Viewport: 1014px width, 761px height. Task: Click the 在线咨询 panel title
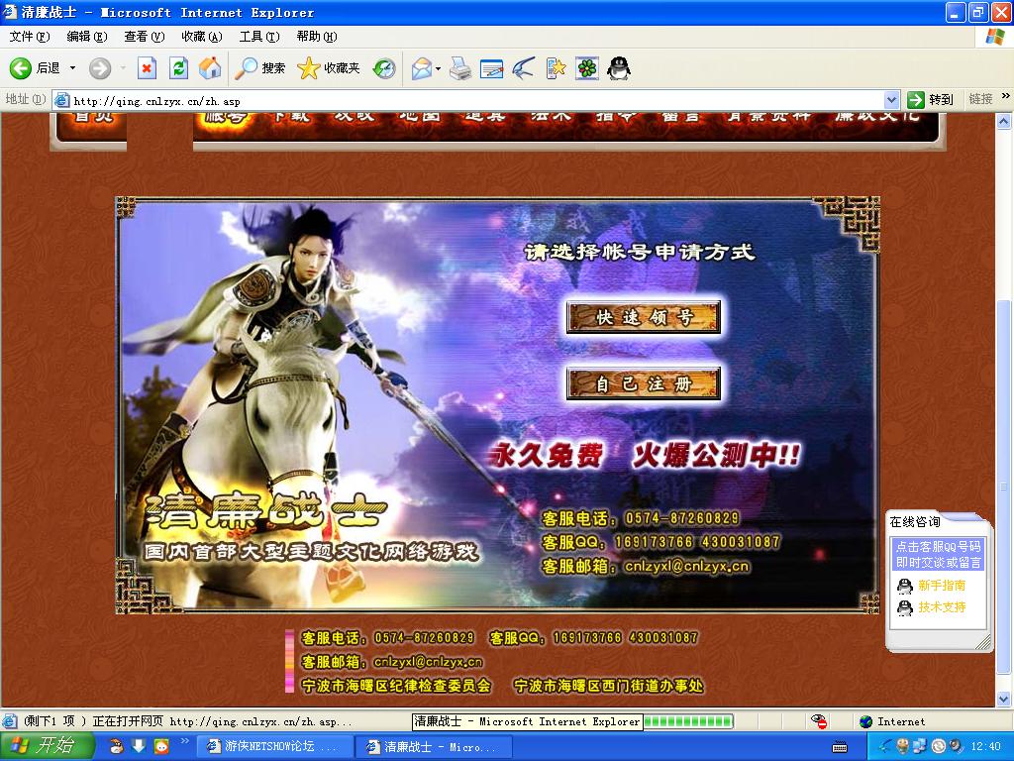[914, 521]
